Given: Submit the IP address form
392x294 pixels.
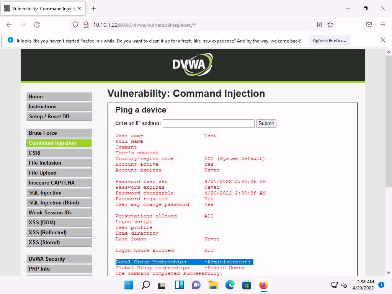Looking at the screenshot, I should pyautogui.click(x=266, y=124).
